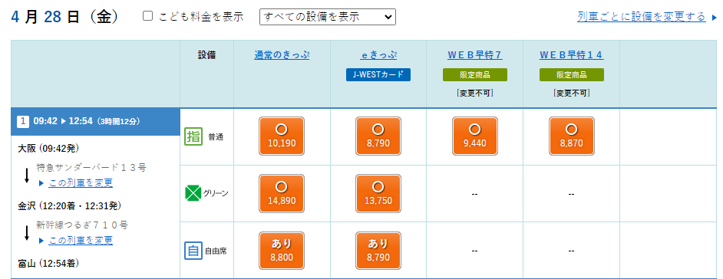Click 限定商品 badge under WEB早特14
Image resolution: width=723 pixels, height=279 pixels.
click(x=571, y=74)
